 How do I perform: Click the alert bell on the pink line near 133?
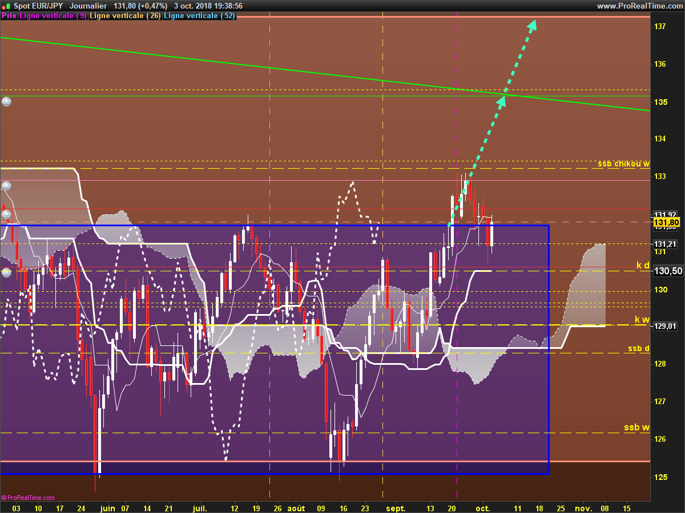coord(6,186)
